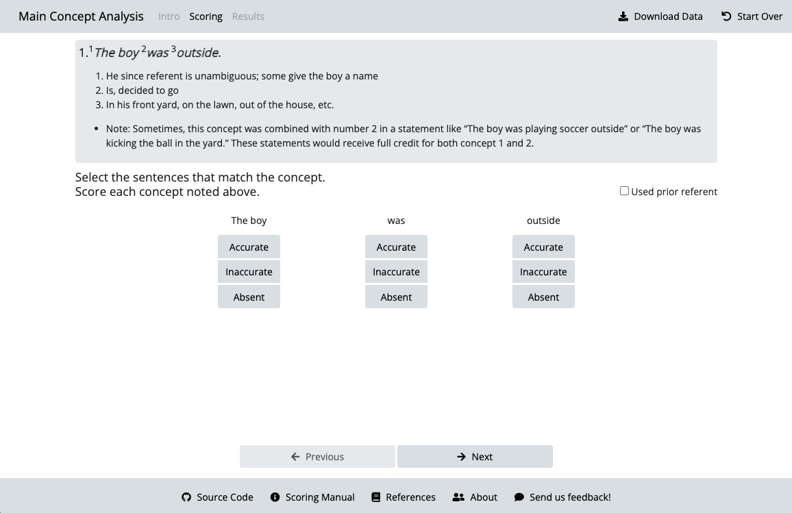792x513 pixels.
Task: Click the References book icon
Action: [x=375, y=497]
